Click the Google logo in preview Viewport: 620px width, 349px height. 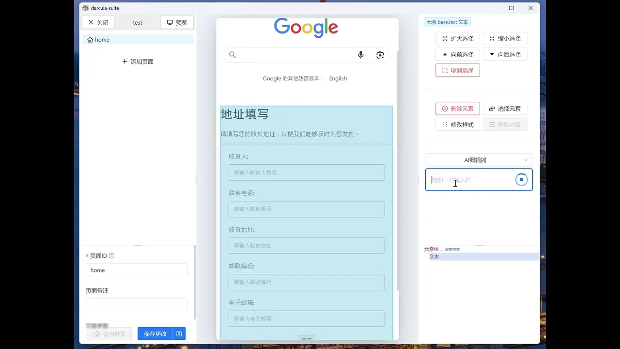click(x=306, y=28)
